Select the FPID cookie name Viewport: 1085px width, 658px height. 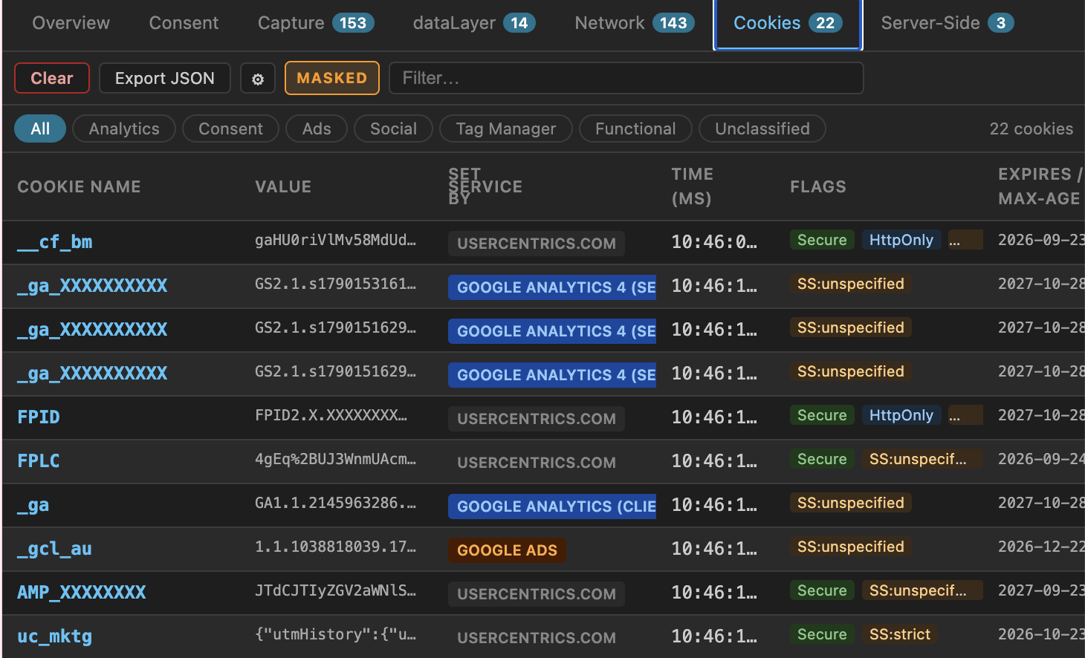pos(39,417)
